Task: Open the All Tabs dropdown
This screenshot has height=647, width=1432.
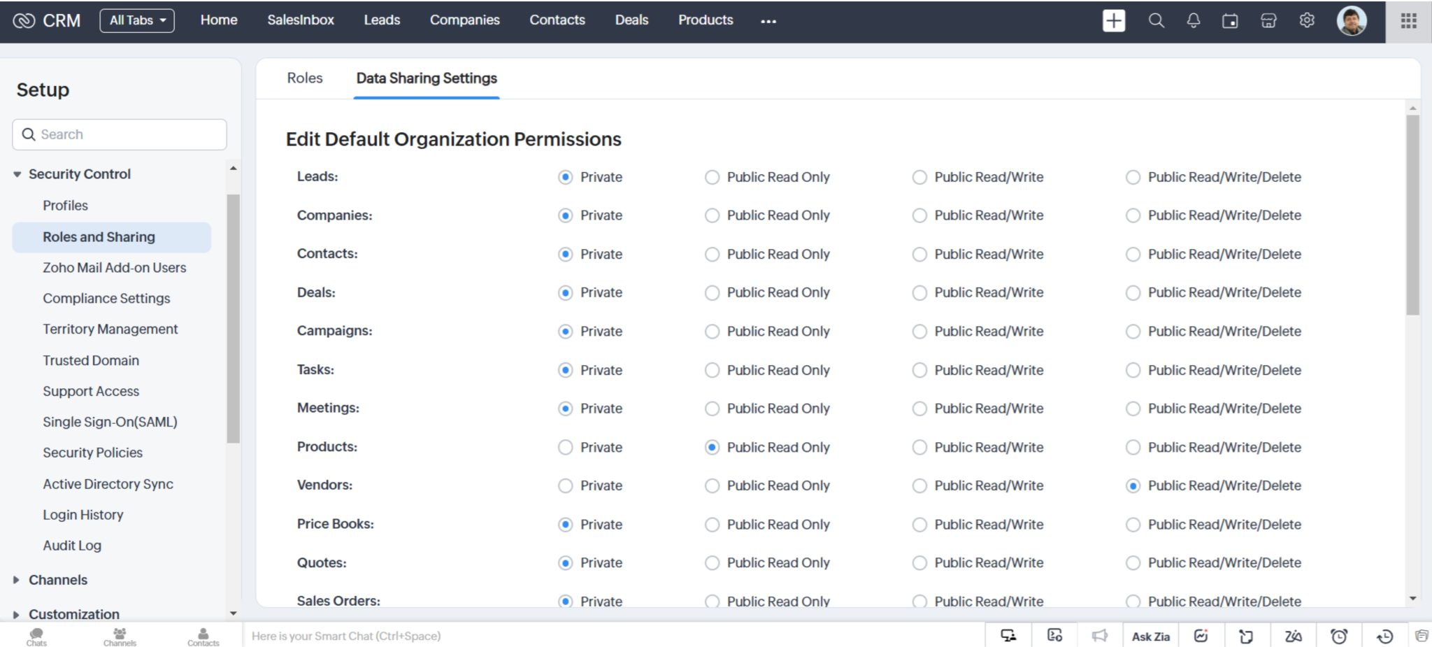Action: (136, 20)
